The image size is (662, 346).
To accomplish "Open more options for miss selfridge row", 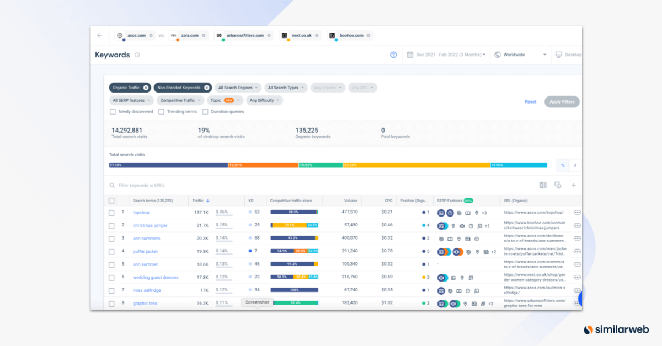I will [x=577, y=290].
